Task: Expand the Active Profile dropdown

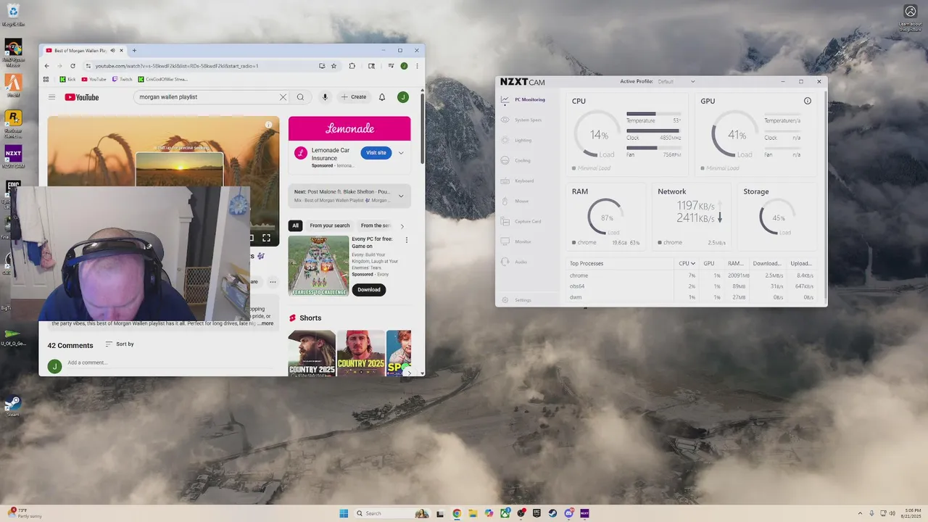Action: (x=676, y=81)
